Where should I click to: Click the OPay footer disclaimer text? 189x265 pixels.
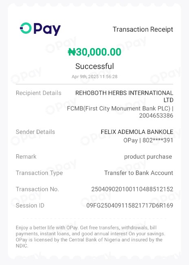pos(91,237)
